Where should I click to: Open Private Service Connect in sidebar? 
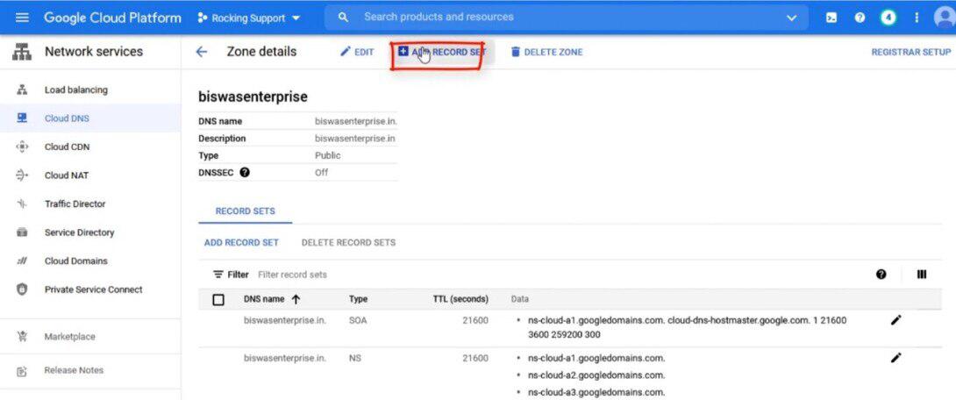tap(93, 289)
